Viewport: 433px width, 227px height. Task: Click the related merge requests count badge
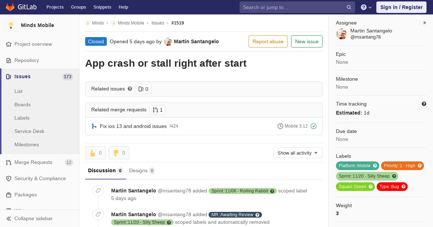[158, 110]
